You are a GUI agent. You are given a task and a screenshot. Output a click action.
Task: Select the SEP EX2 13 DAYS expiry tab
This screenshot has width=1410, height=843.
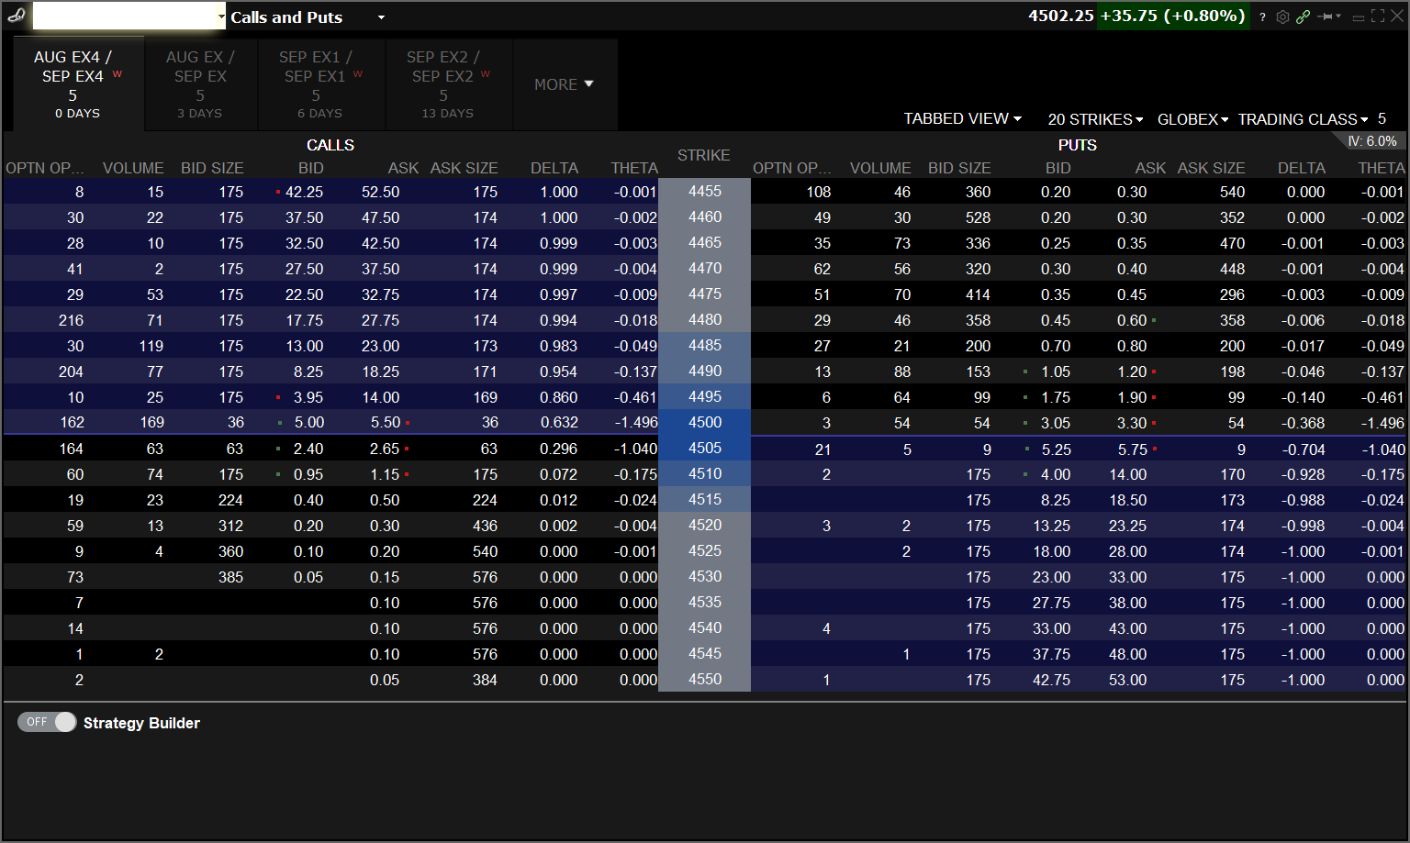pyautogui.click(x=447, y=84)
